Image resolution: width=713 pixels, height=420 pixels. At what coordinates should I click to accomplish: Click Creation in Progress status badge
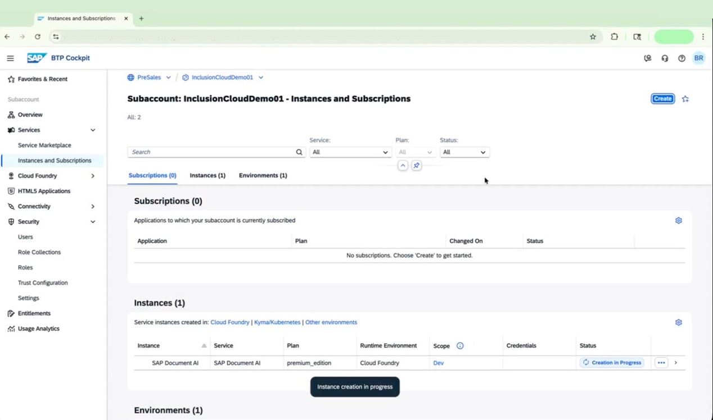click(612, 363)
